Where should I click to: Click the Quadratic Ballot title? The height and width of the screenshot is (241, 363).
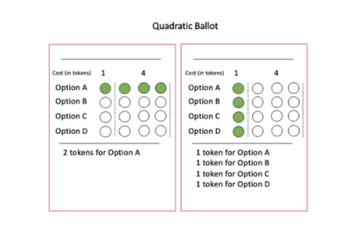[x=185, y=26]
